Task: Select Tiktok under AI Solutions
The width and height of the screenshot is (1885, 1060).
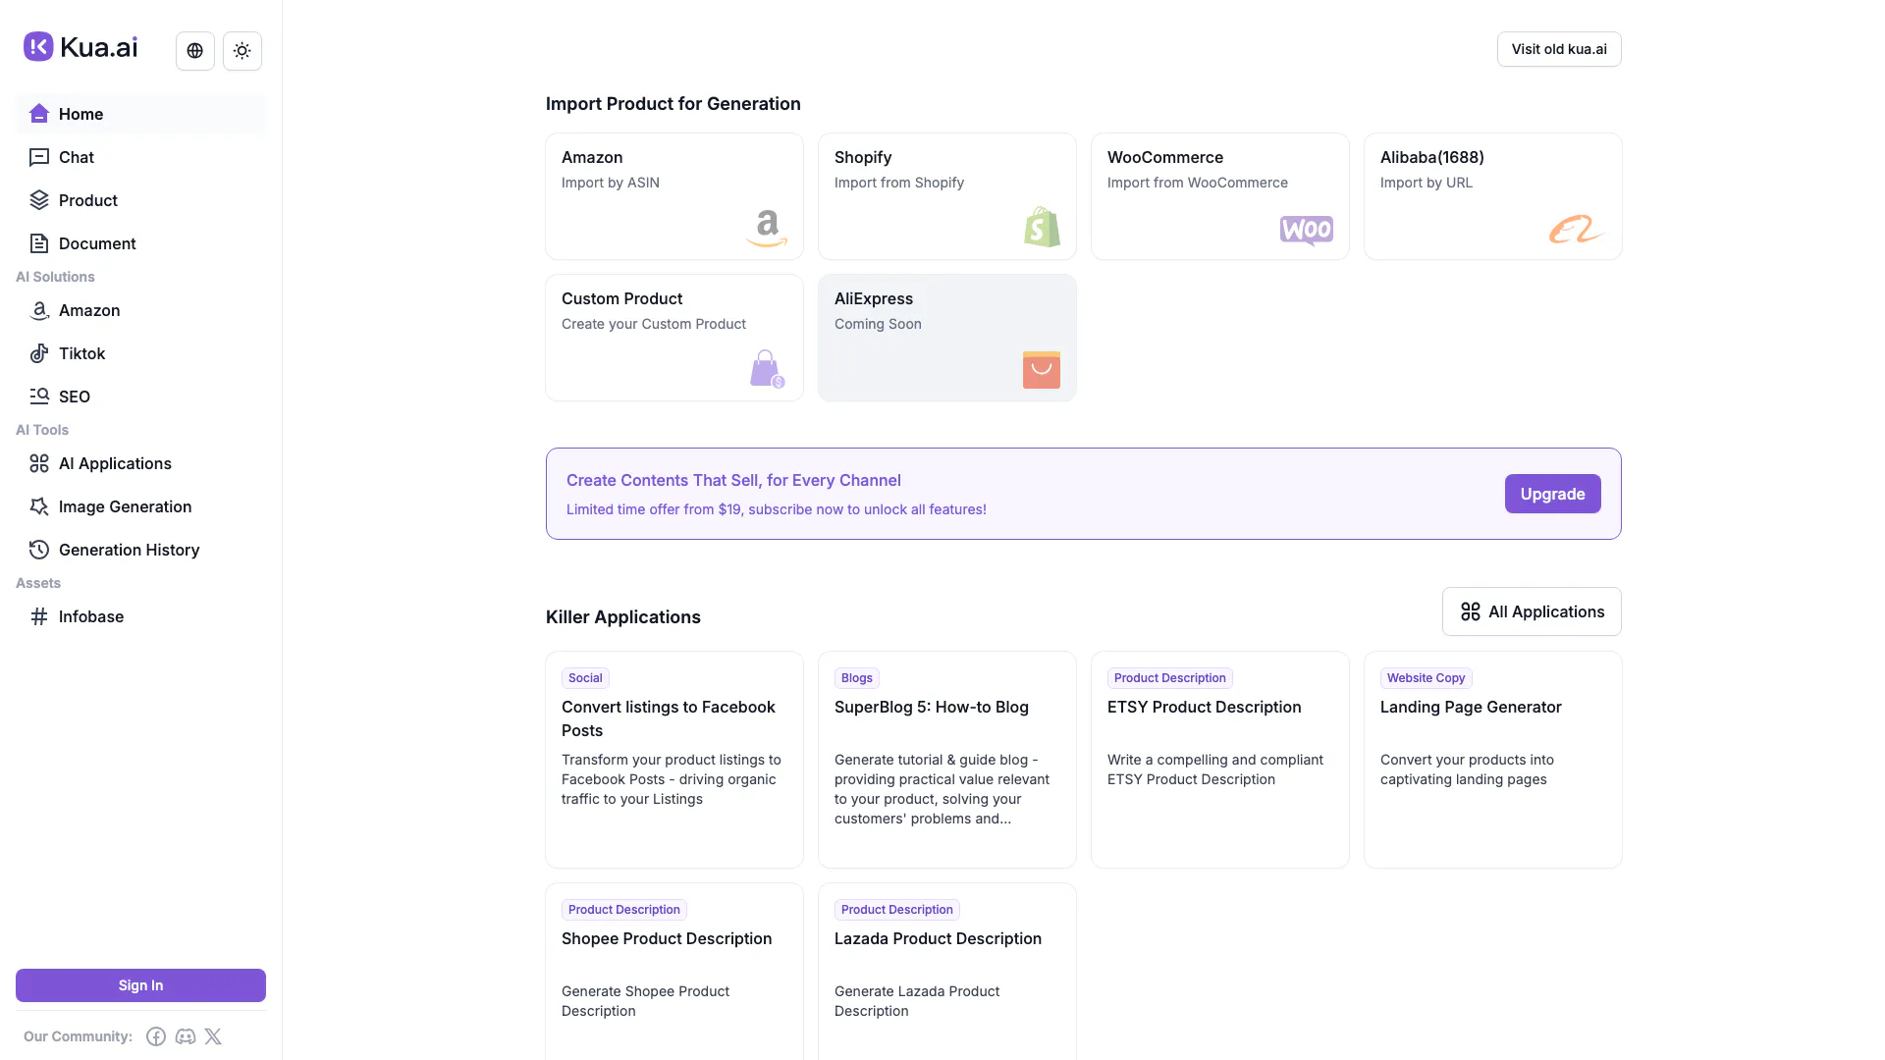Action: point(81,353)
